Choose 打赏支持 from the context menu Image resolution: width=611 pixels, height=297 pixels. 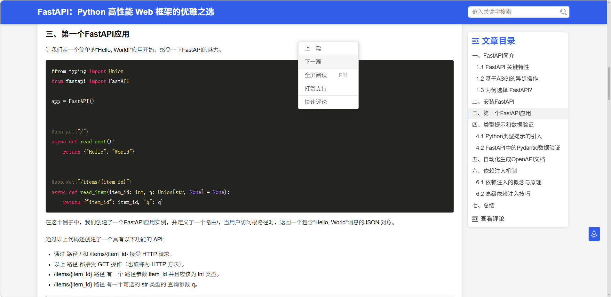tap(328, 89)
